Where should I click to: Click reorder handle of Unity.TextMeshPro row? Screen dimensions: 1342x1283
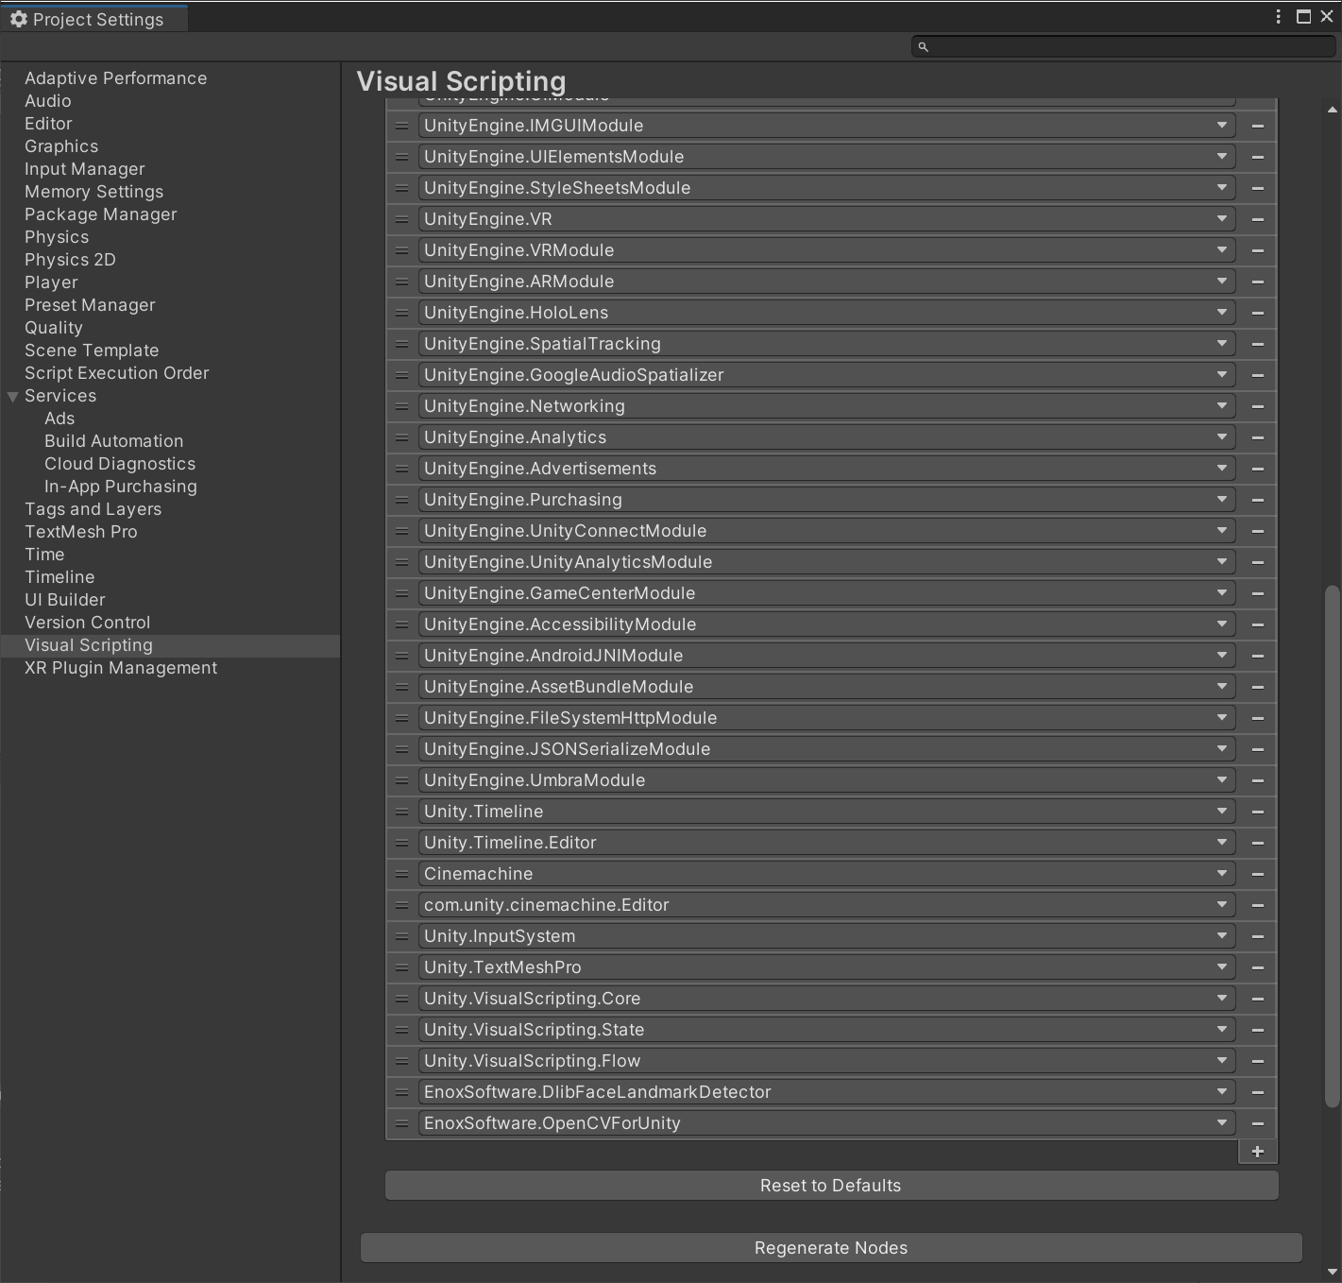point(401,967)
